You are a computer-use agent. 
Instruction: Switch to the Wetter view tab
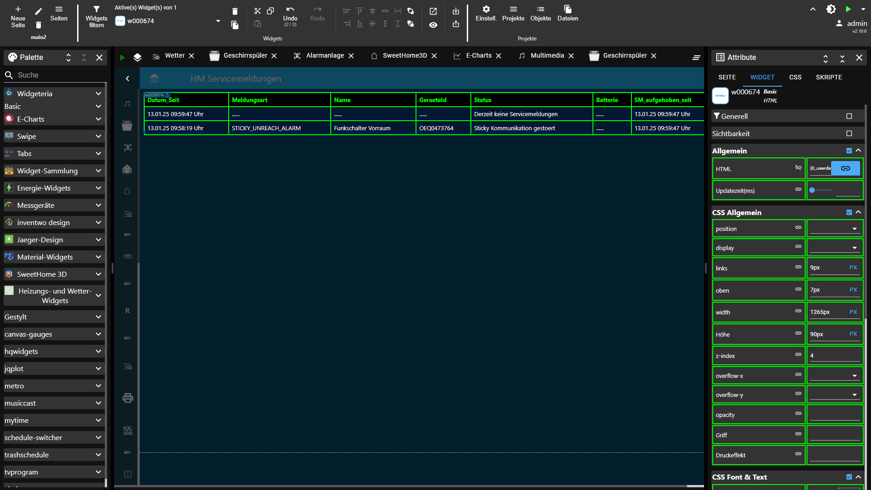coord(174,55)
